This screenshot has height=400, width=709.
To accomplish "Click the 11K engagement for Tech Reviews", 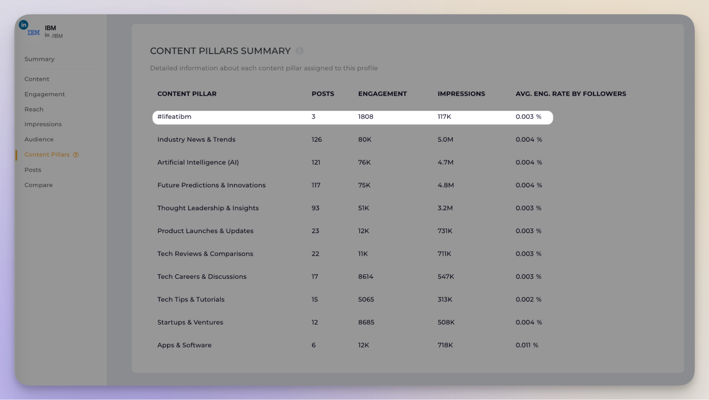I will [363, 254].
